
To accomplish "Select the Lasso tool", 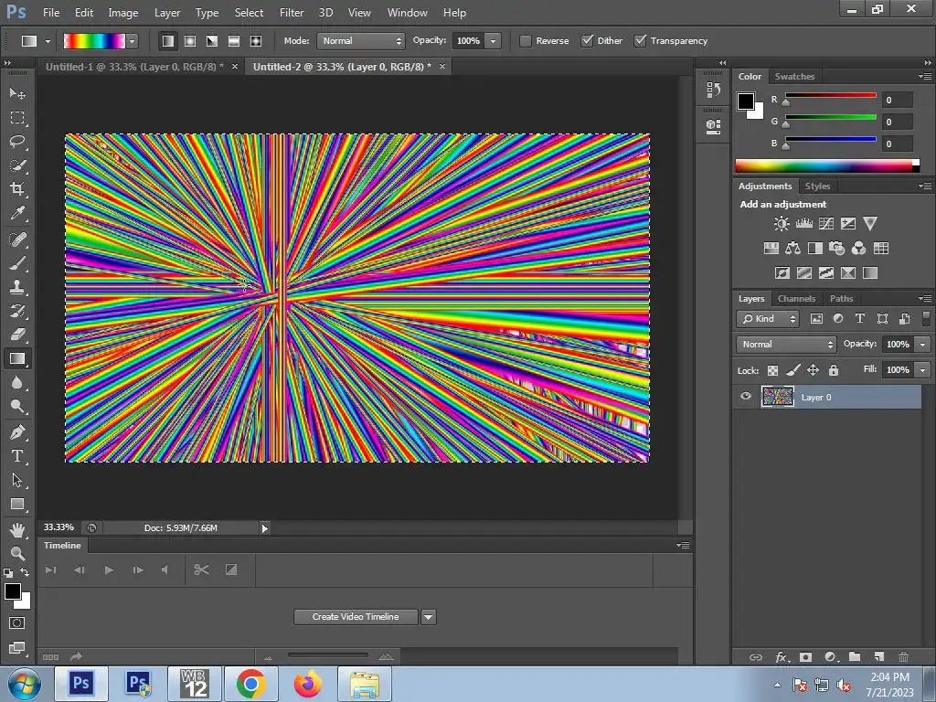I will (17, 142).
